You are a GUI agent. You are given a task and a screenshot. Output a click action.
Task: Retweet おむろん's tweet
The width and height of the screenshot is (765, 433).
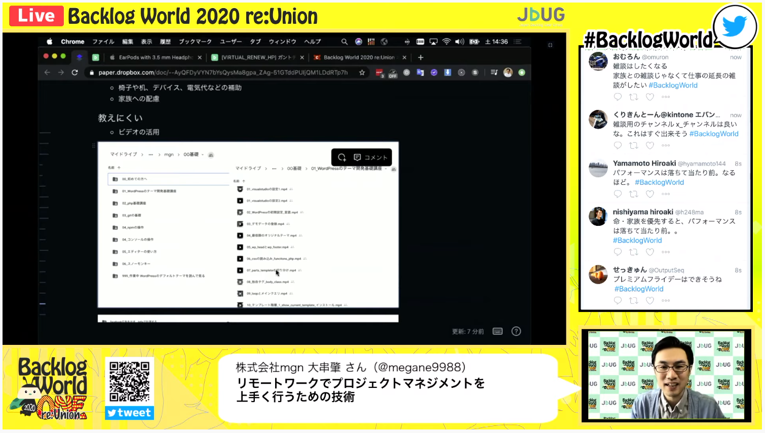click(634, 97)
